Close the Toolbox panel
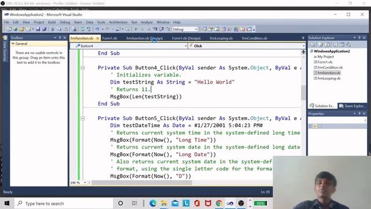This screenshot has height=209, width=371. (x=64, y=38)
